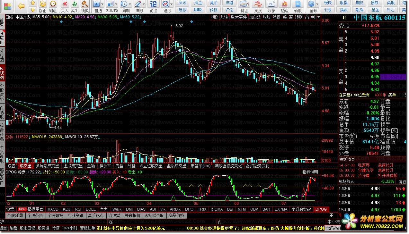Viewport: 409px width, 234px height.
Task: Click the back arrow icon
Action: 21,5
